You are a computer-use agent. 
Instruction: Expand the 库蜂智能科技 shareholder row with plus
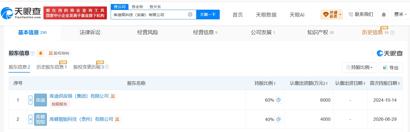31,119
